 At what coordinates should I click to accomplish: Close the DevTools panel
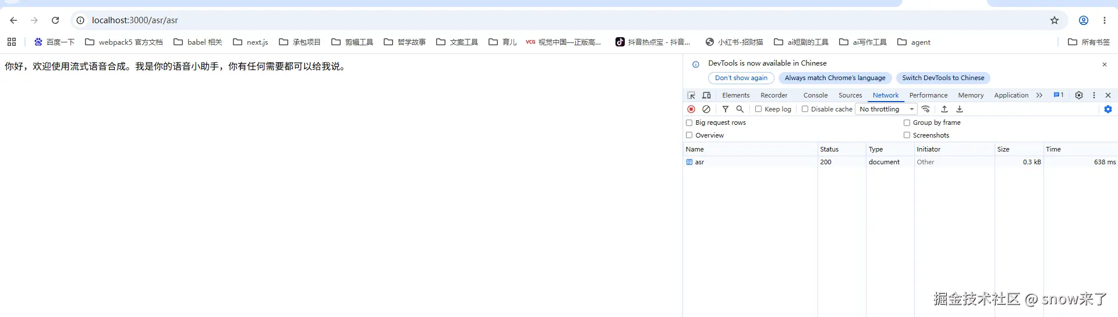click(1108, 95)
